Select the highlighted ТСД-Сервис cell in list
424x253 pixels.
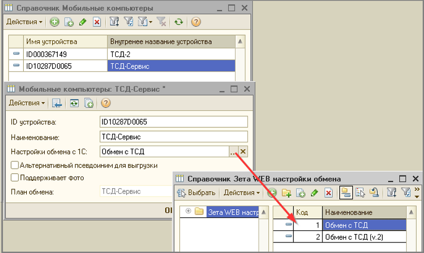(171, 66)
